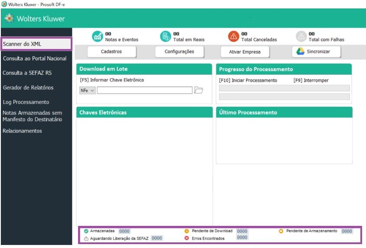Open Notas Armazenadas sem Manifesto do Destinatário
The image size is (366, 248).
point(33,116)
